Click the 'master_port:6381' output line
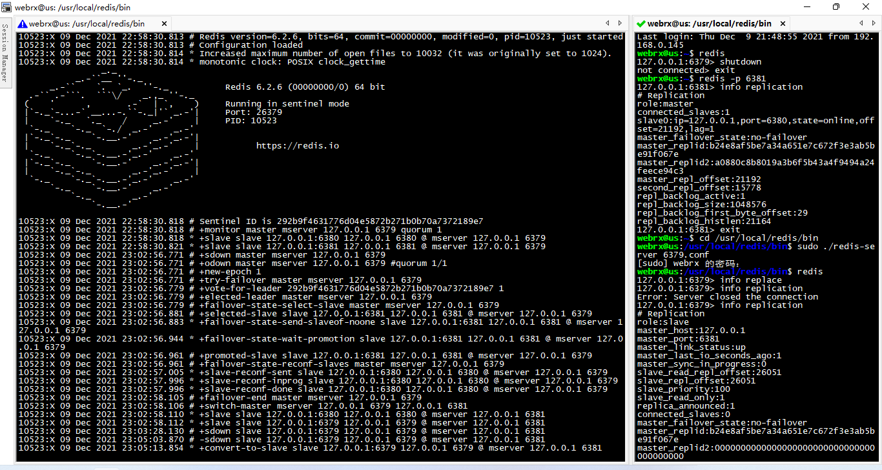 tap(678, 339)
